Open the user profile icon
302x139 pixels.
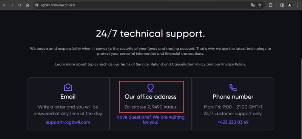(290, 5)
